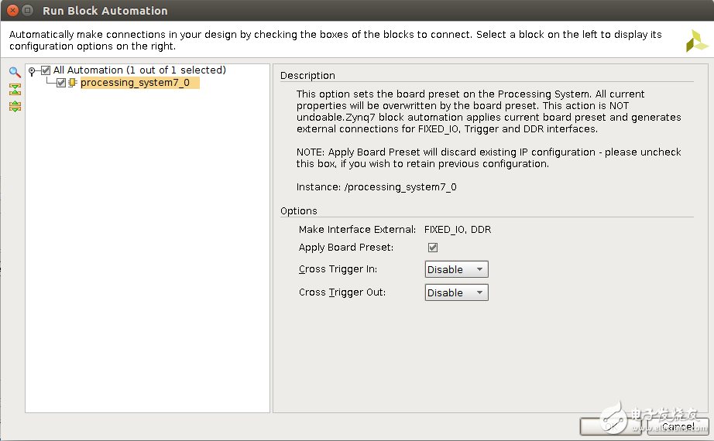Select the processing_system7_0 tree entry
Viewport: 714px width, 441px height.
[135, 83]
